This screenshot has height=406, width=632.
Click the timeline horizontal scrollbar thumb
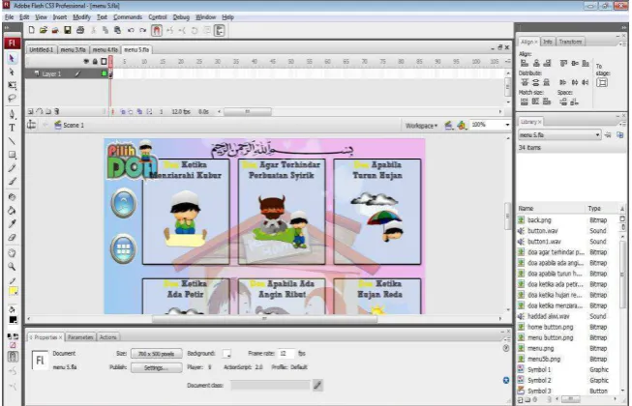pyautogui.click(x=248, y=111)
